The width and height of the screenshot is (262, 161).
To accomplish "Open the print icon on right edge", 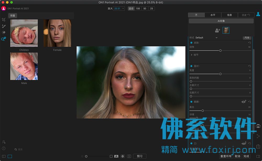I will tap(258, 126).
